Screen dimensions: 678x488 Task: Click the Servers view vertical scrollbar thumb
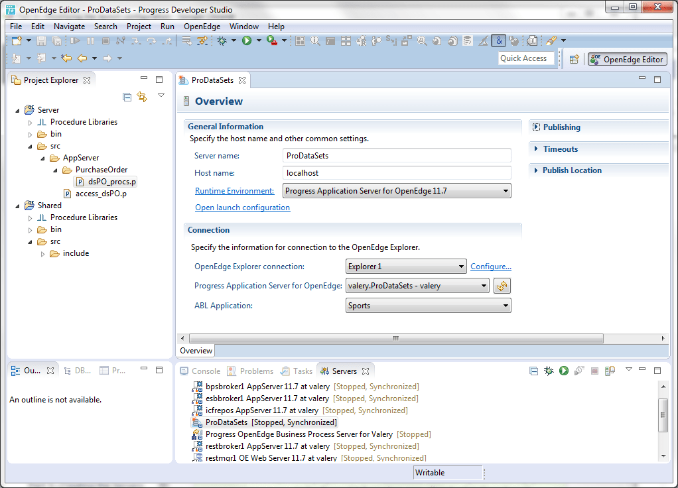tap(663, 415)
